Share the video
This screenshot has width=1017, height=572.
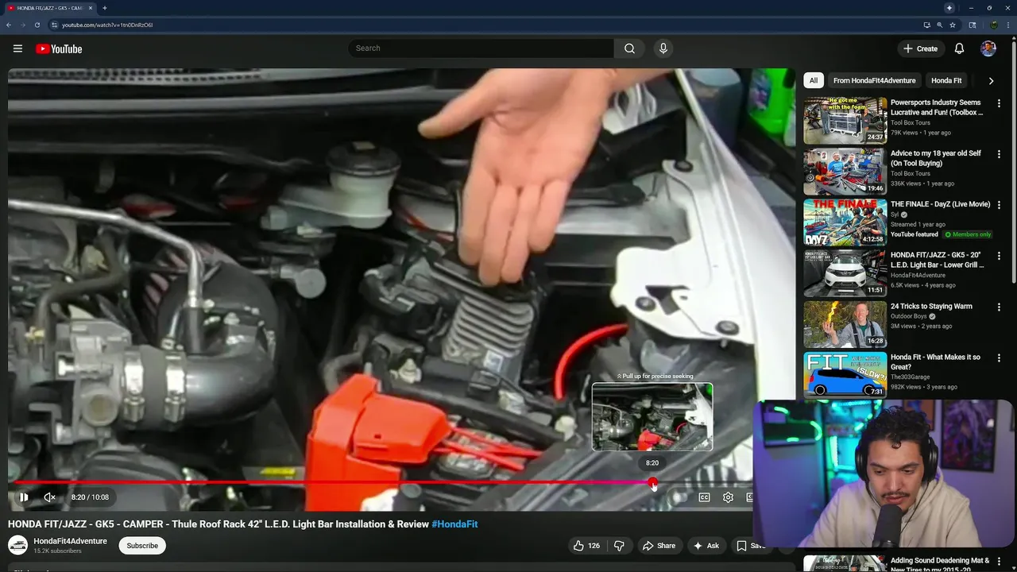pyautogui.click(x=659, y=546)
